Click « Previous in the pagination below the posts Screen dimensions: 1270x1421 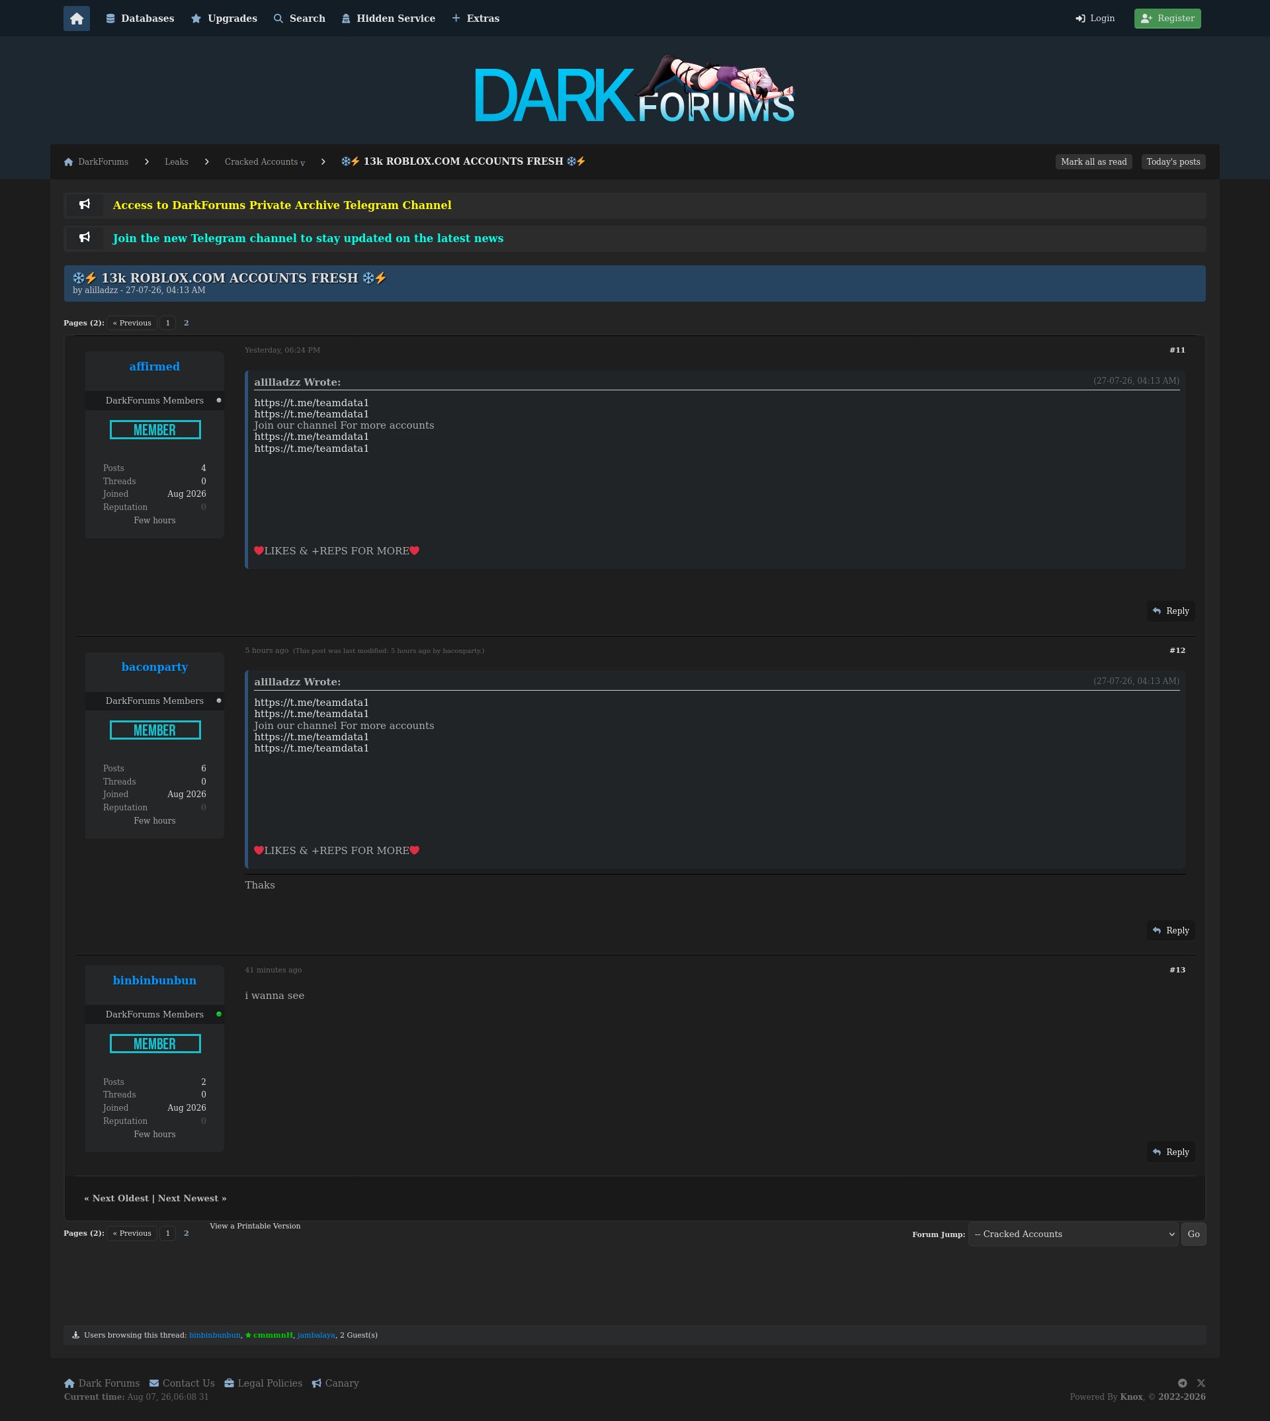coord(132,1233)
